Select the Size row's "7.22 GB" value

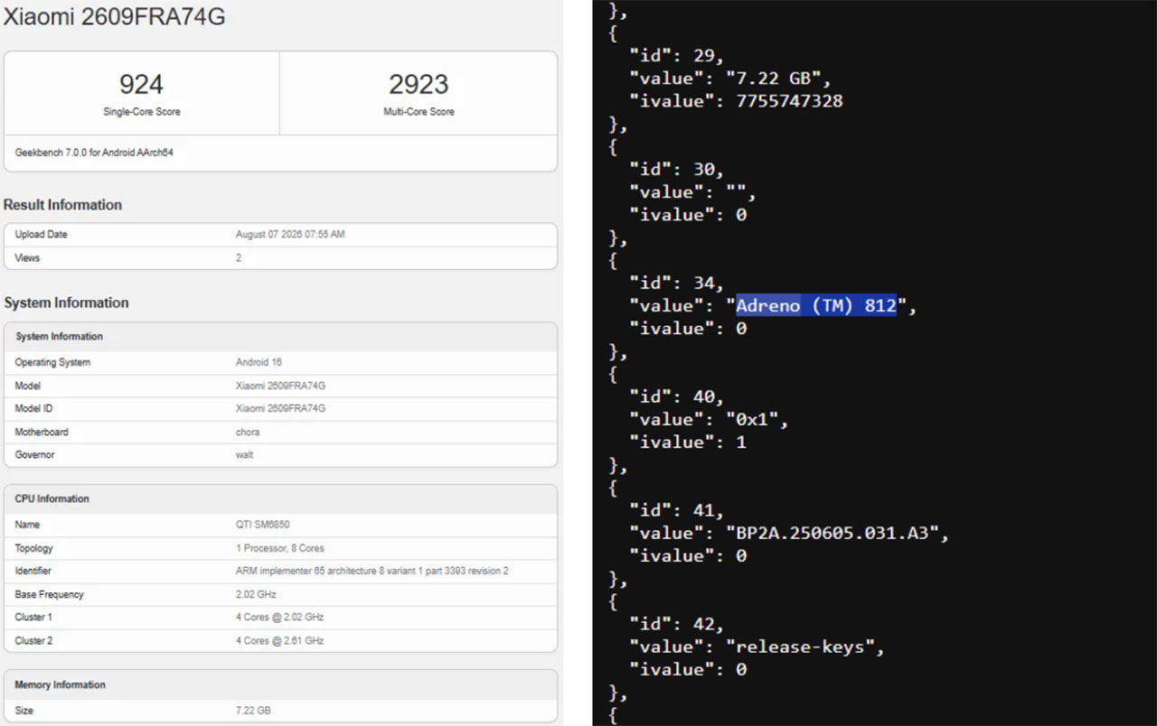pos(254,712)
